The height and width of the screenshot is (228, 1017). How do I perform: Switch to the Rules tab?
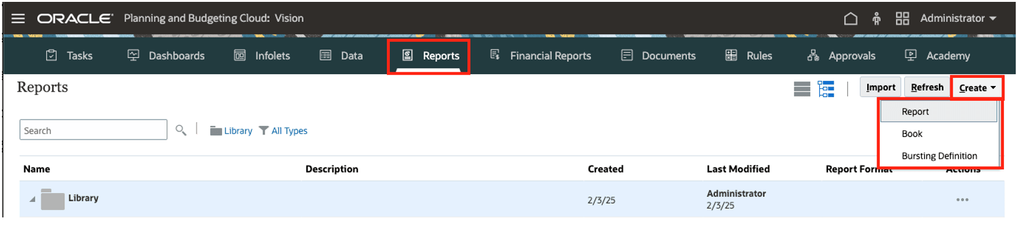(749, 55)
